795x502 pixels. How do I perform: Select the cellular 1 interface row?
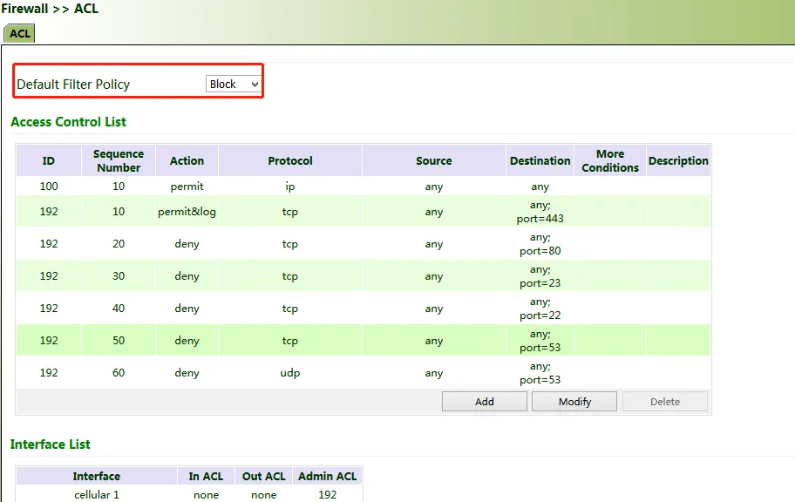189,494
